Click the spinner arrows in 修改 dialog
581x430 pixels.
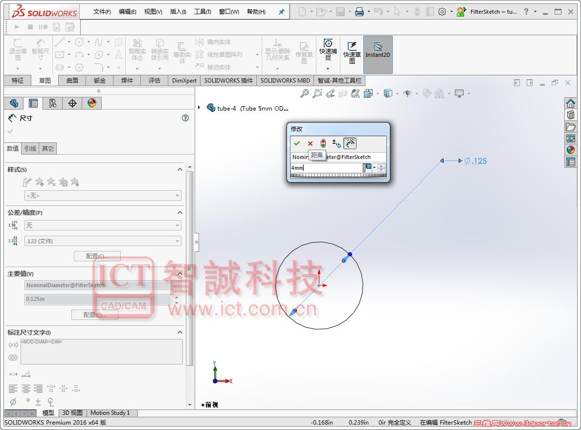pyautogui.click(x=381, y=168)
